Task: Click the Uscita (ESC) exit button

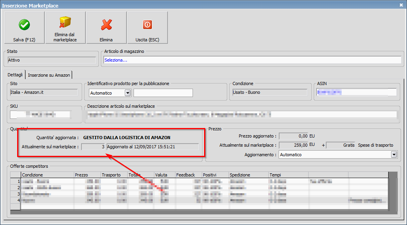Action: [x=147, y=27]
